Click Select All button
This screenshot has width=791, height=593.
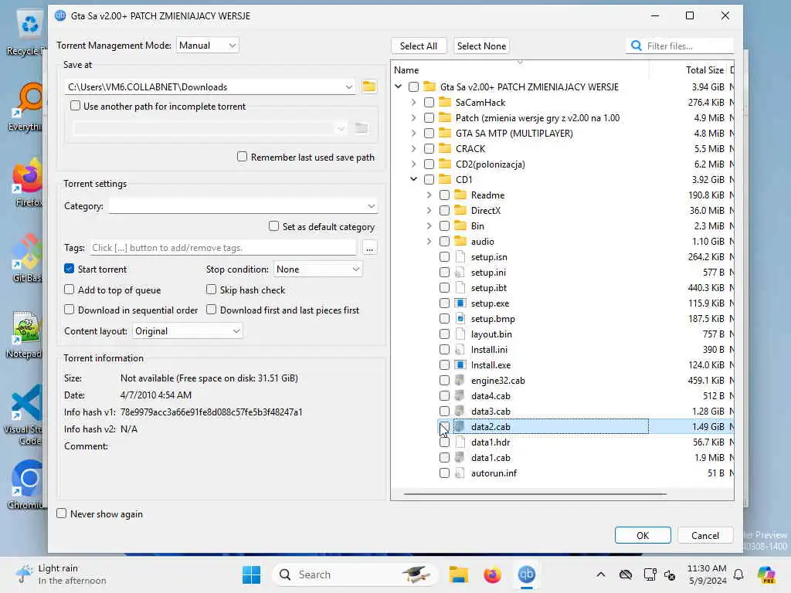[x=419, y=46]
